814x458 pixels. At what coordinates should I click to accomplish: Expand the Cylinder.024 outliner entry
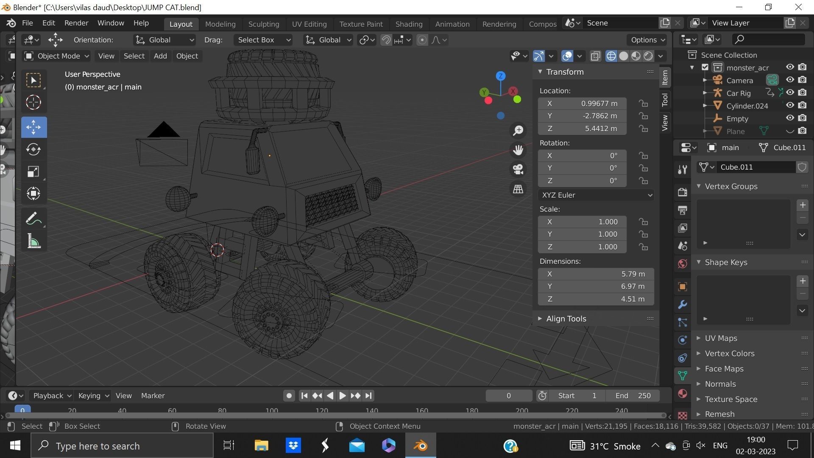click(705, 106)
